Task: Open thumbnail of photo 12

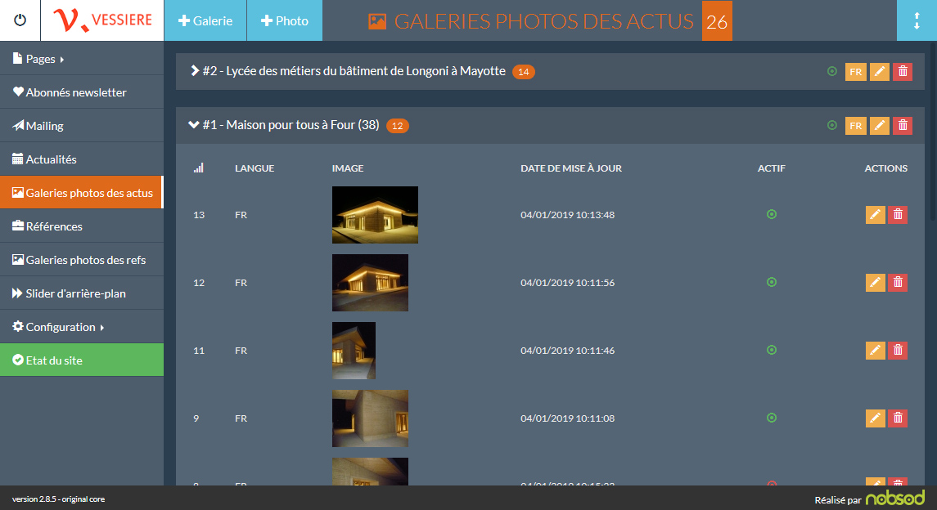Action: 370,283
